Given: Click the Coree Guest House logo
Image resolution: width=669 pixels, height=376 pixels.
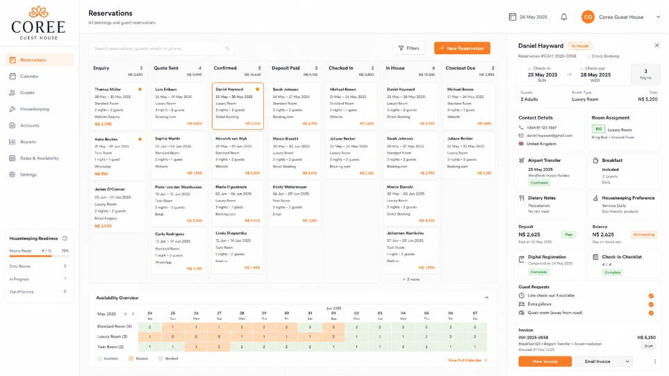Looking at the screenshot, I should coord(38,23).
